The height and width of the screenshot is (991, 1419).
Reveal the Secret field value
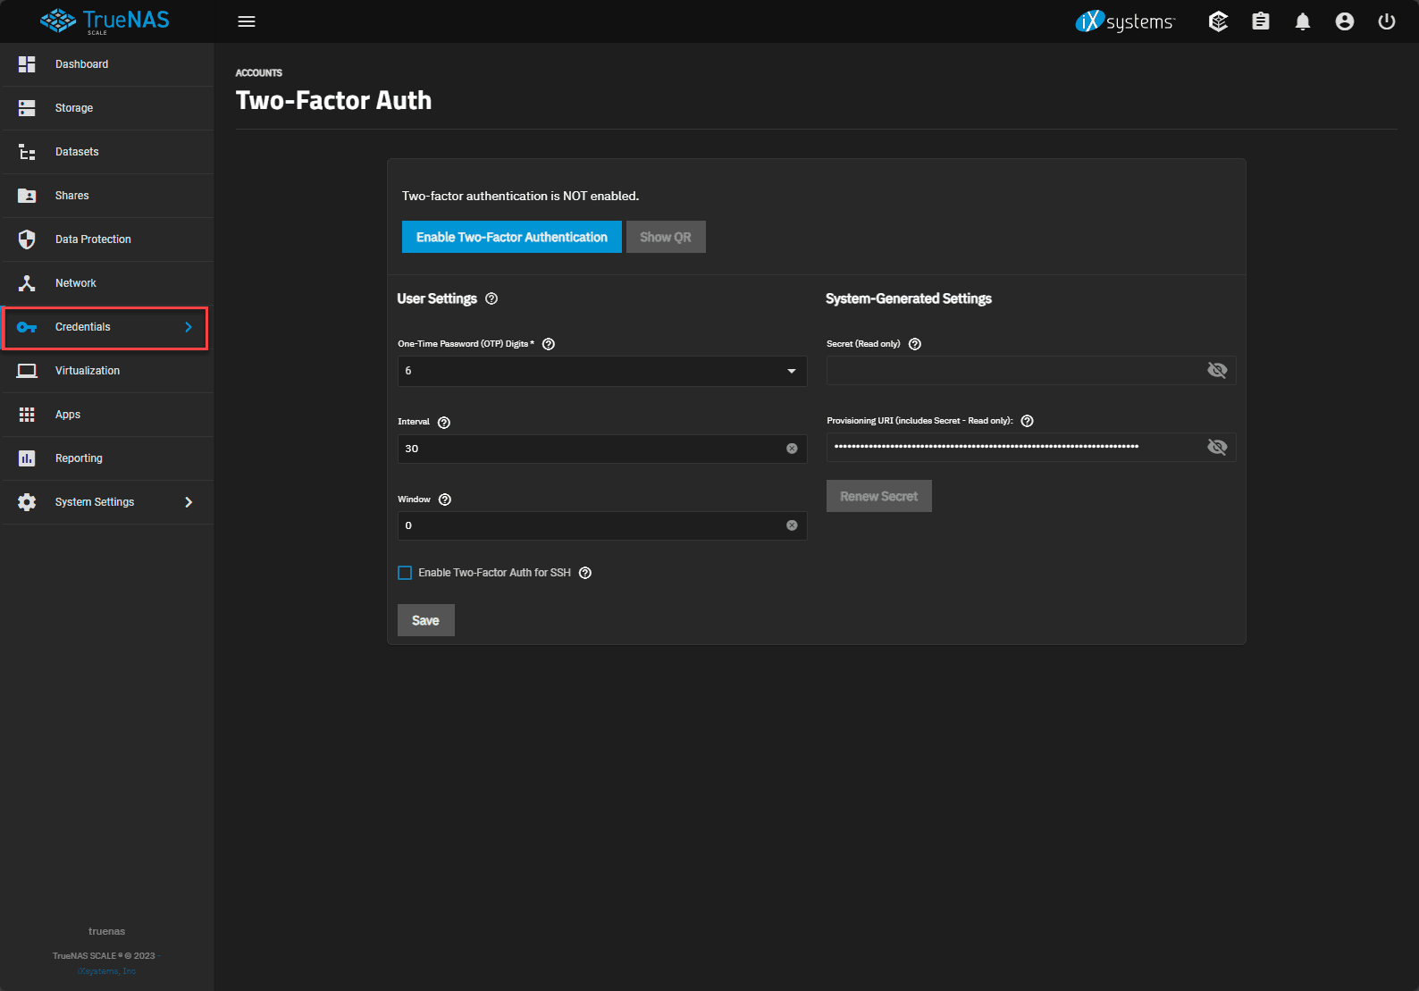(1217, 370)
